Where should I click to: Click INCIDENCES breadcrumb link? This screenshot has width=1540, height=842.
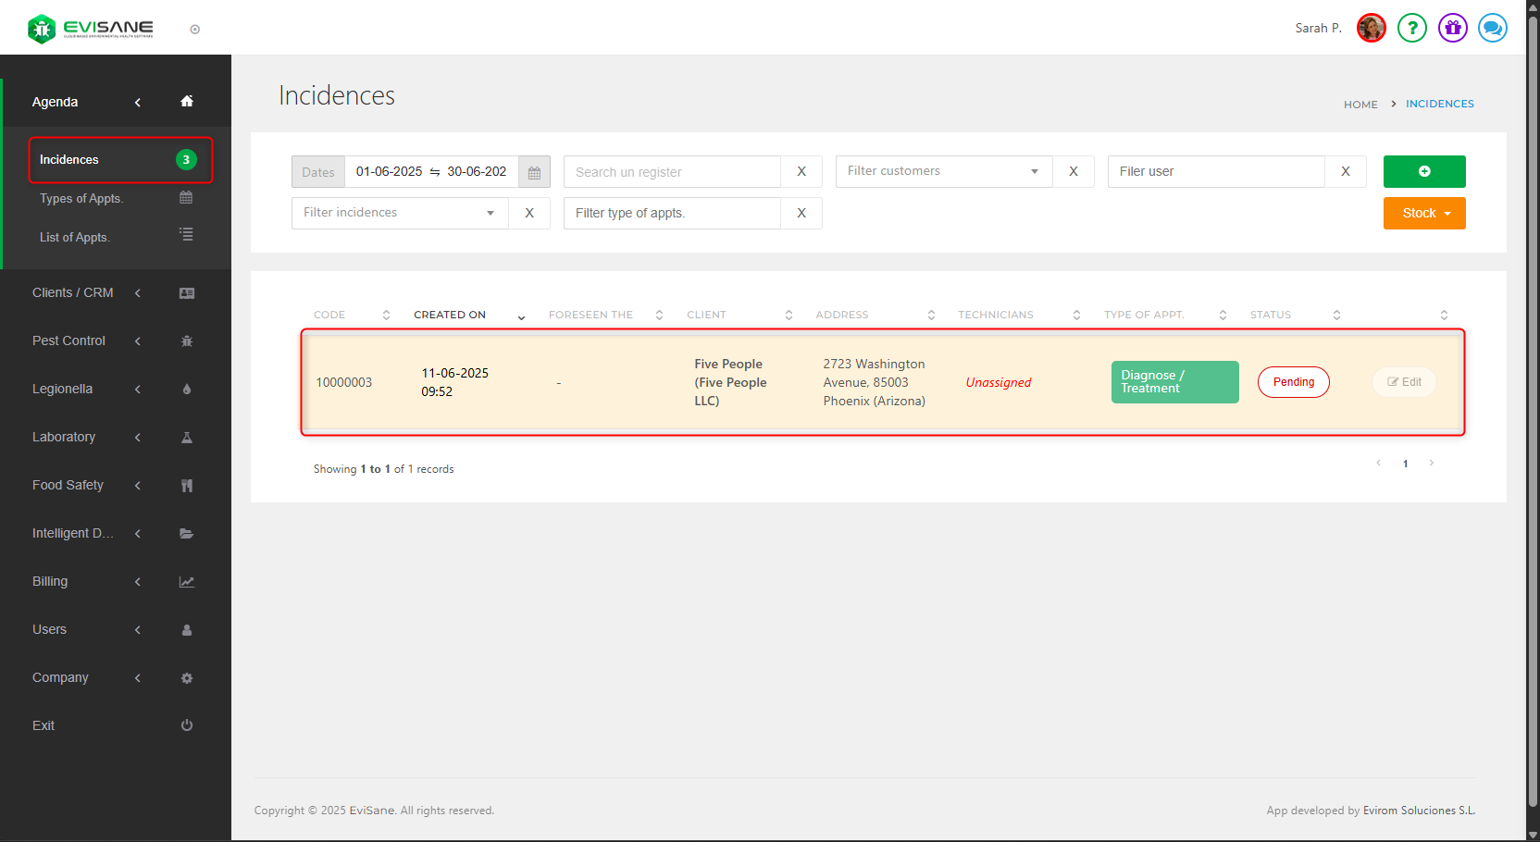point(1439,104)
